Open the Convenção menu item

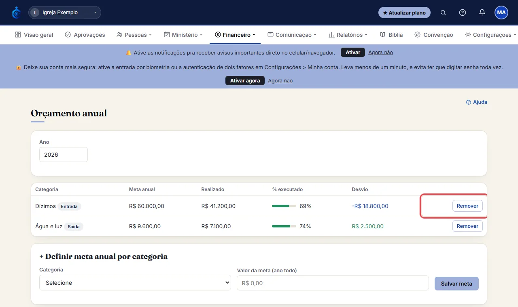point(434,35)
